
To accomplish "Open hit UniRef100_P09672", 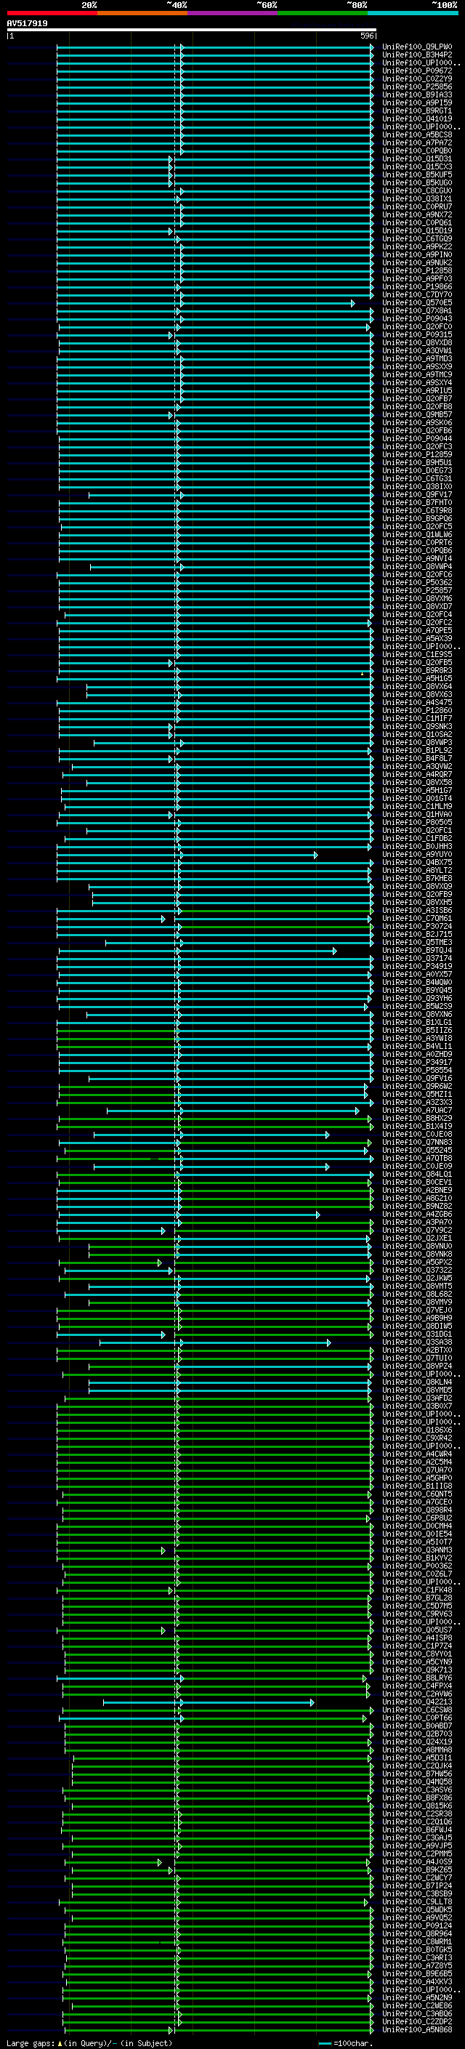I will (417, 71).
